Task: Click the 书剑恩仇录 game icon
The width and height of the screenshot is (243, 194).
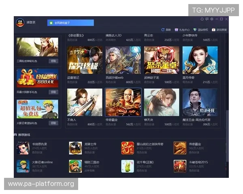Action: pos(23,148)
